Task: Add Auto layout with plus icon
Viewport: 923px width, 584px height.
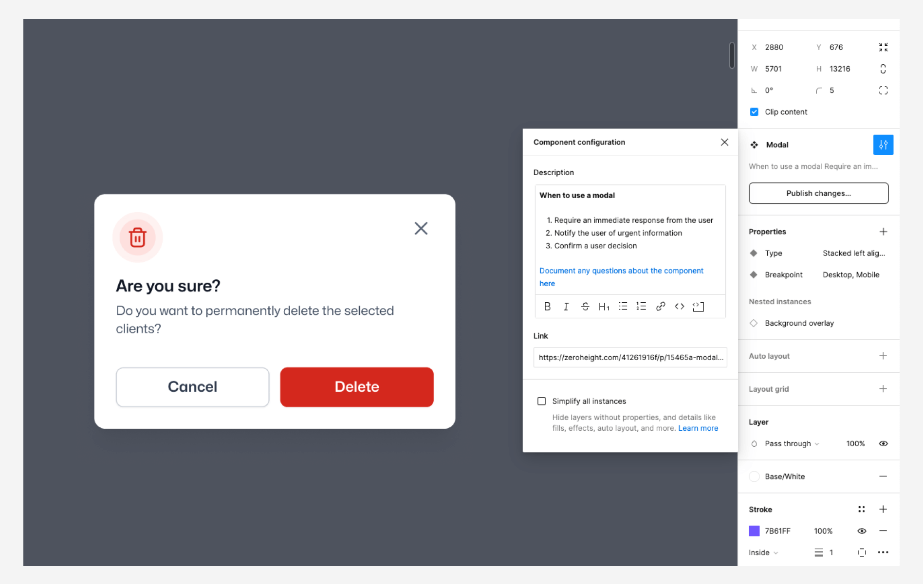Action: pyautogui.click(x=883, y=356)
